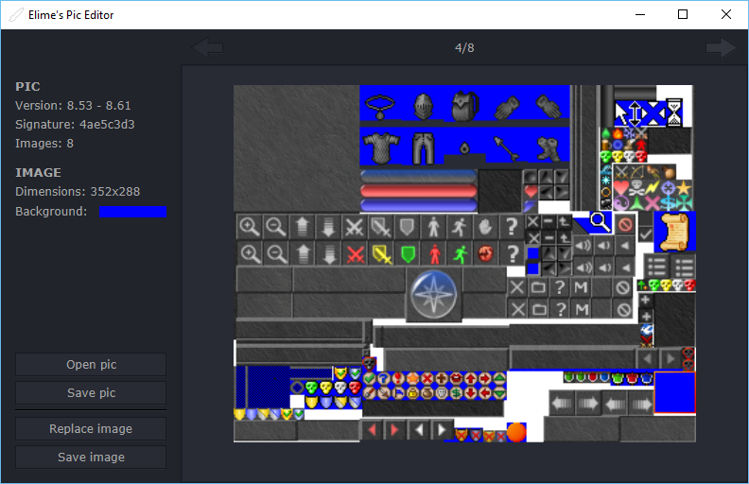Click the Elime's Pic Editor window title
The image size is (749, 484).
pos(71,15)
